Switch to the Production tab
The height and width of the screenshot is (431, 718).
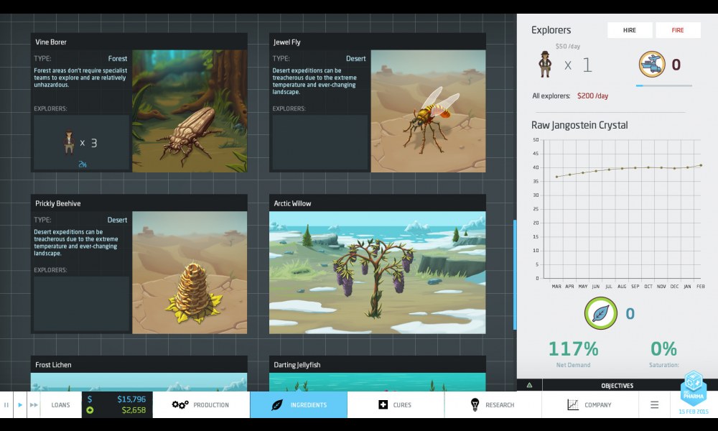tap(201, 405)
